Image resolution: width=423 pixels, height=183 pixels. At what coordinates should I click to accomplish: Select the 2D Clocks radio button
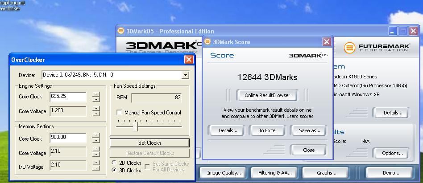(114, 163)
